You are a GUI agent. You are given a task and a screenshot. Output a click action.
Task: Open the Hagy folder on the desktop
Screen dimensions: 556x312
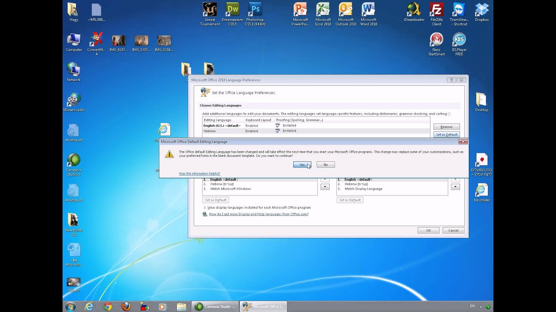pyautogui.click(x=74, y=12)
